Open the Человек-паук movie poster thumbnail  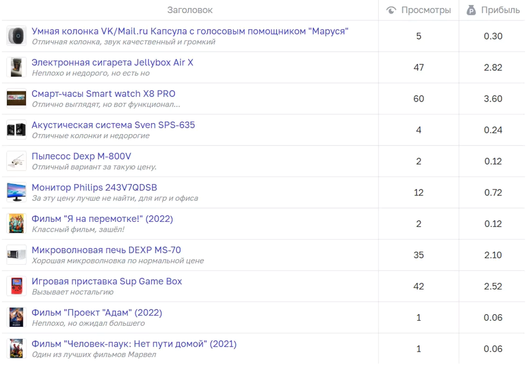[16, 349]
